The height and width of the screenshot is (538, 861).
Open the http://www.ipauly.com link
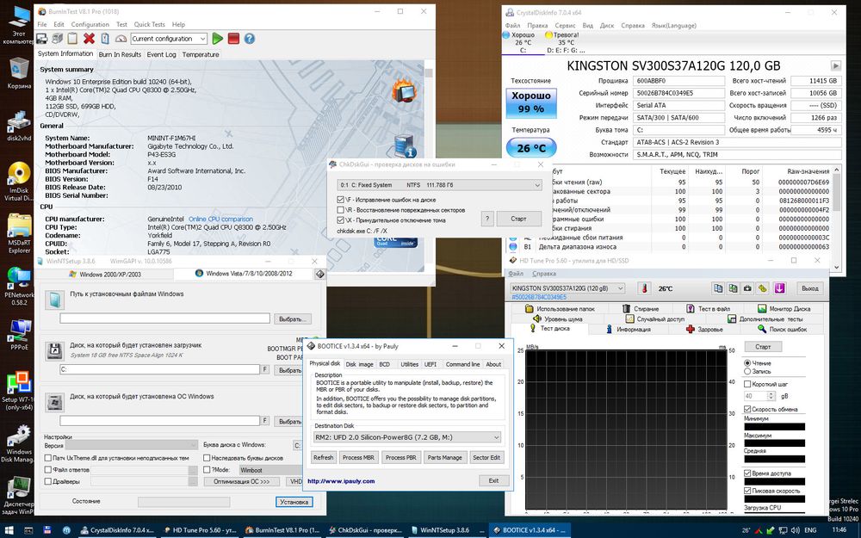pyautogui.click(x=340, y=481)
